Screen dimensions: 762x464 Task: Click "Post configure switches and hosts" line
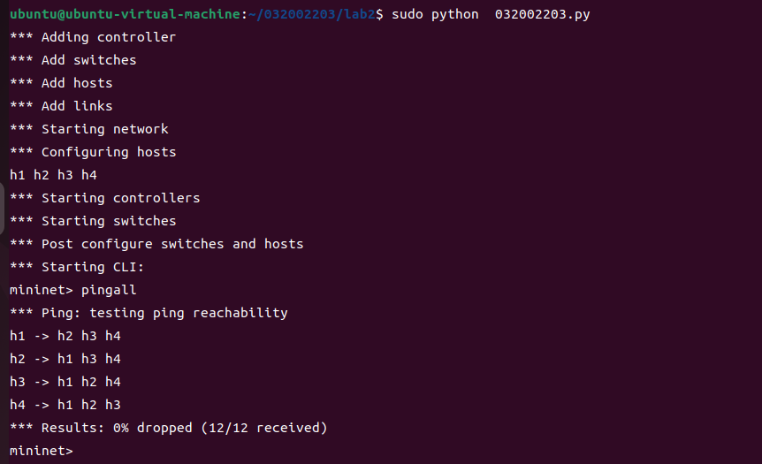tap(156, 244)
